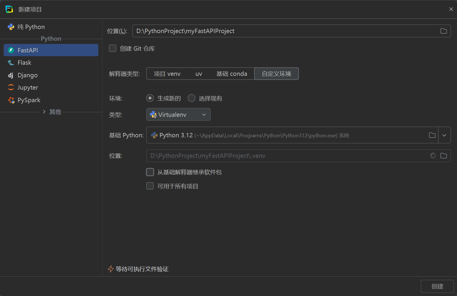
Task: Switch interpreter type to uv
Action: [199, 74]
